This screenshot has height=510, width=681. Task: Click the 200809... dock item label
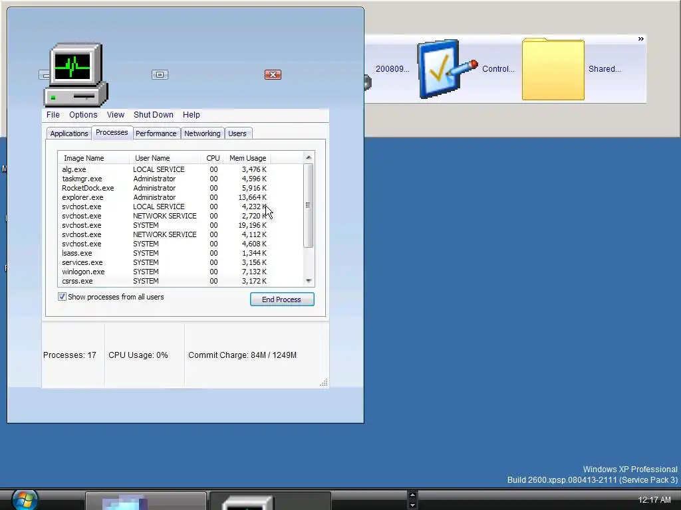point(392,69)
